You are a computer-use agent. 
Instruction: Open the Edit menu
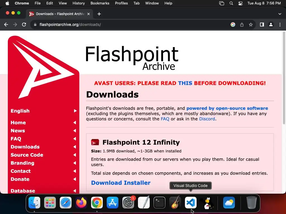point(49,3)
